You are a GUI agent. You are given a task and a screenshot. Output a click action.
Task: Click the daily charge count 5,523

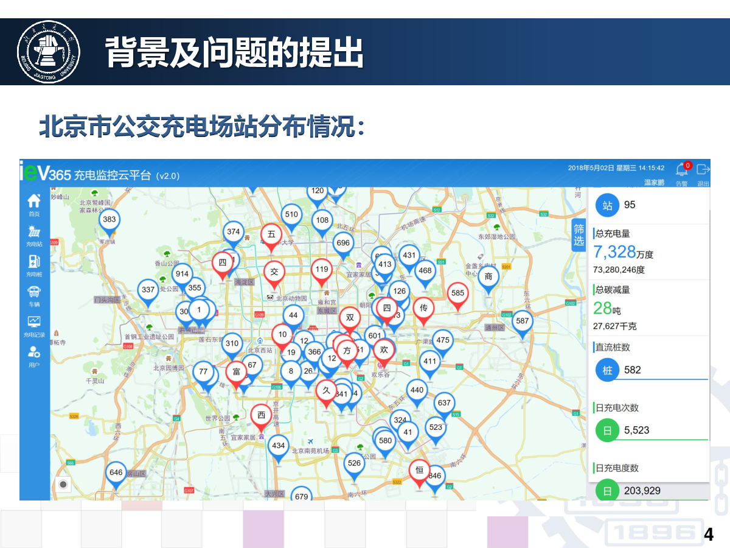[637, 430]
